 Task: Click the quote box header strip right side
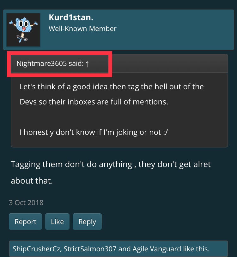168,64
